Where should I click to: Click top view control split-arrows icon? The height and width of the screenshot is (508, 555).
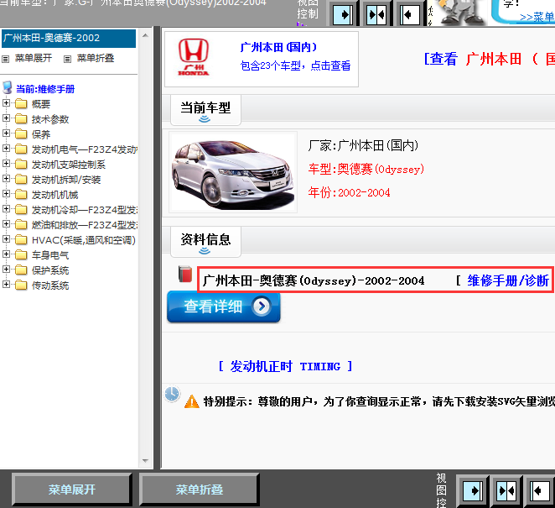coord(376,14)
